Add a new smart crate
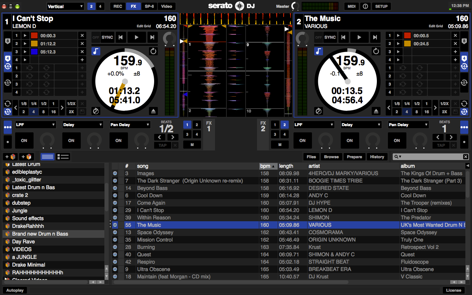 [27, 157]
